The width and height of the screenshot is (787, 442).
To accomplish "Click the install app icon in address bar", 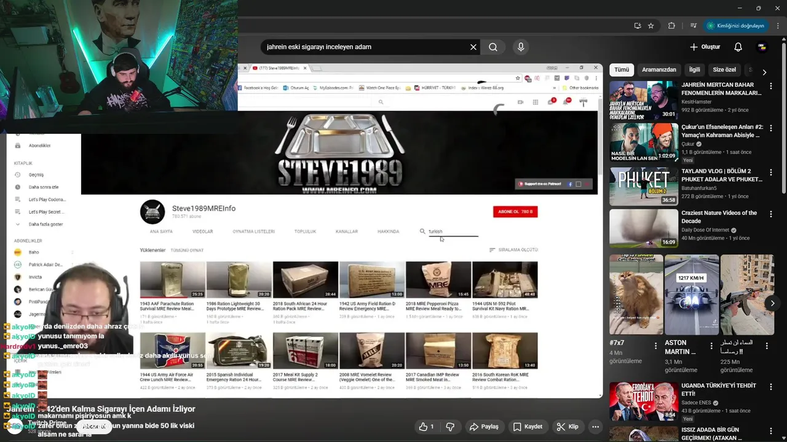I will click(x=638, y=26).
